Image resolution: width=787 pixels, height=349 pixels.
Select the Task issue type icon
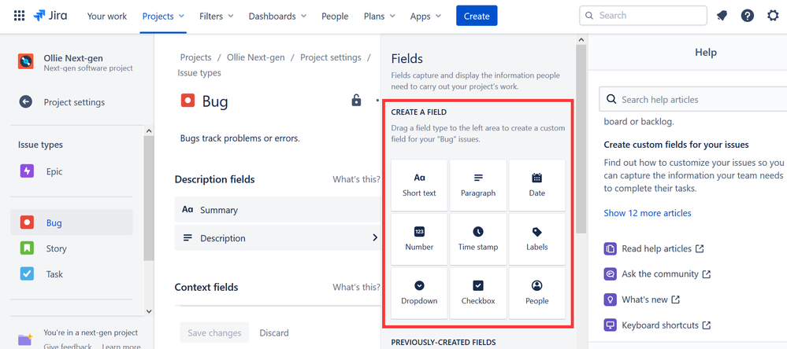(27, 274)
